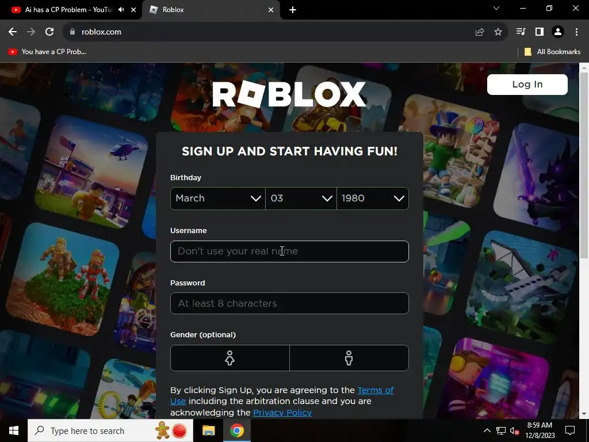This screenshot has width=589, height=442.
Task: Open the birthday year dropdown showing 1980
Action: pos(373,199)
